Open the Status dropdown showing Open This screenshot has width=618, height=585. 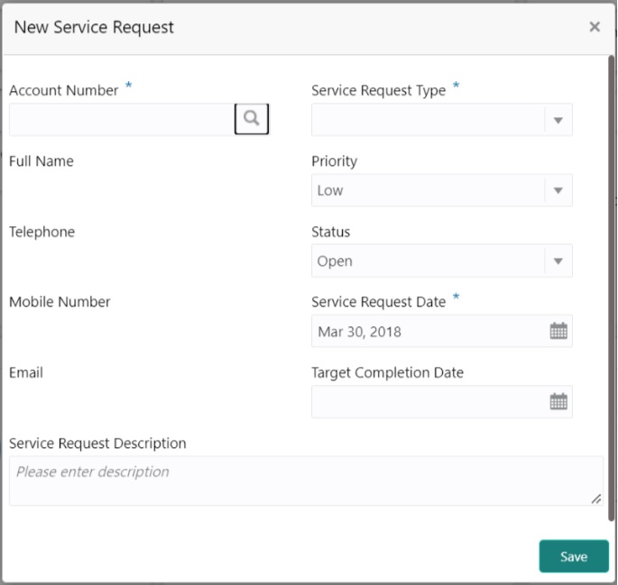(x=441, y=261)
